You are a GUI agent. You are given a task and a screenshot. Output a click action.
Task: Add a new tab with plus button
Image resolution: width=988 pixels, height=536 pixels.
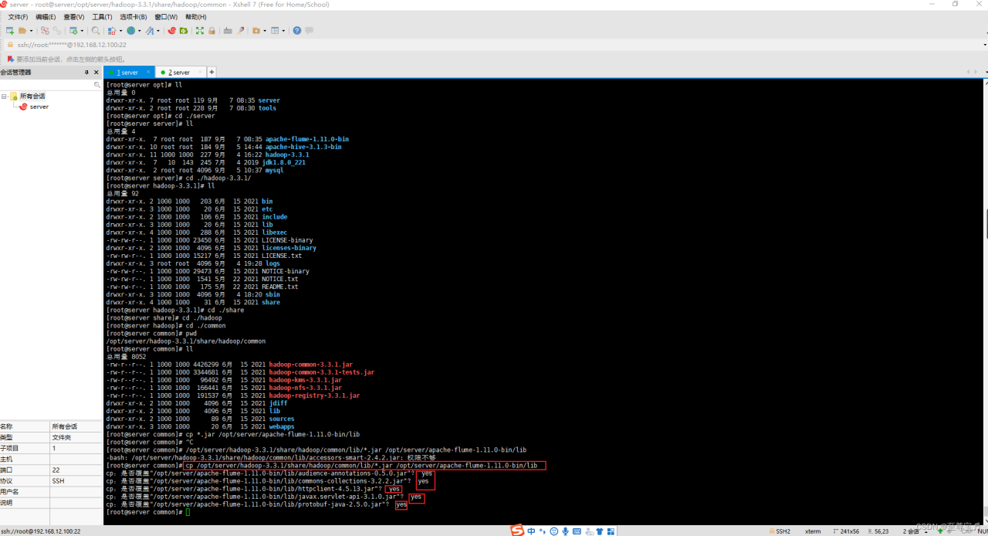tap(211, 72)
